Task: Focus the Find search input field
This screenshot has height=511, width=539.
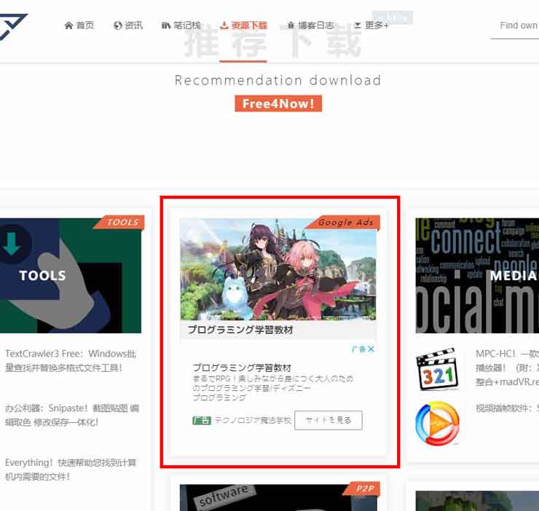Action: click(515, 26)
